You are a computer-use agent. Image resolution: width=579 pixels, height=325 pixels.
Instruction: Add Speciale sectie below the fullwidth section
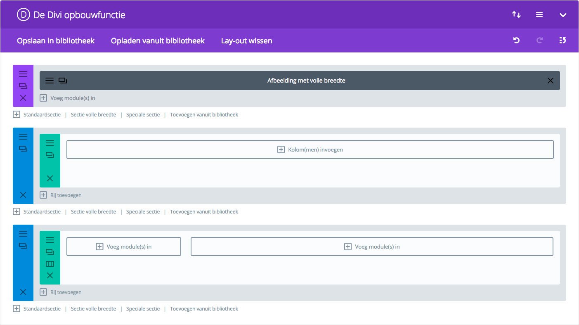click(x=143, y=114)
